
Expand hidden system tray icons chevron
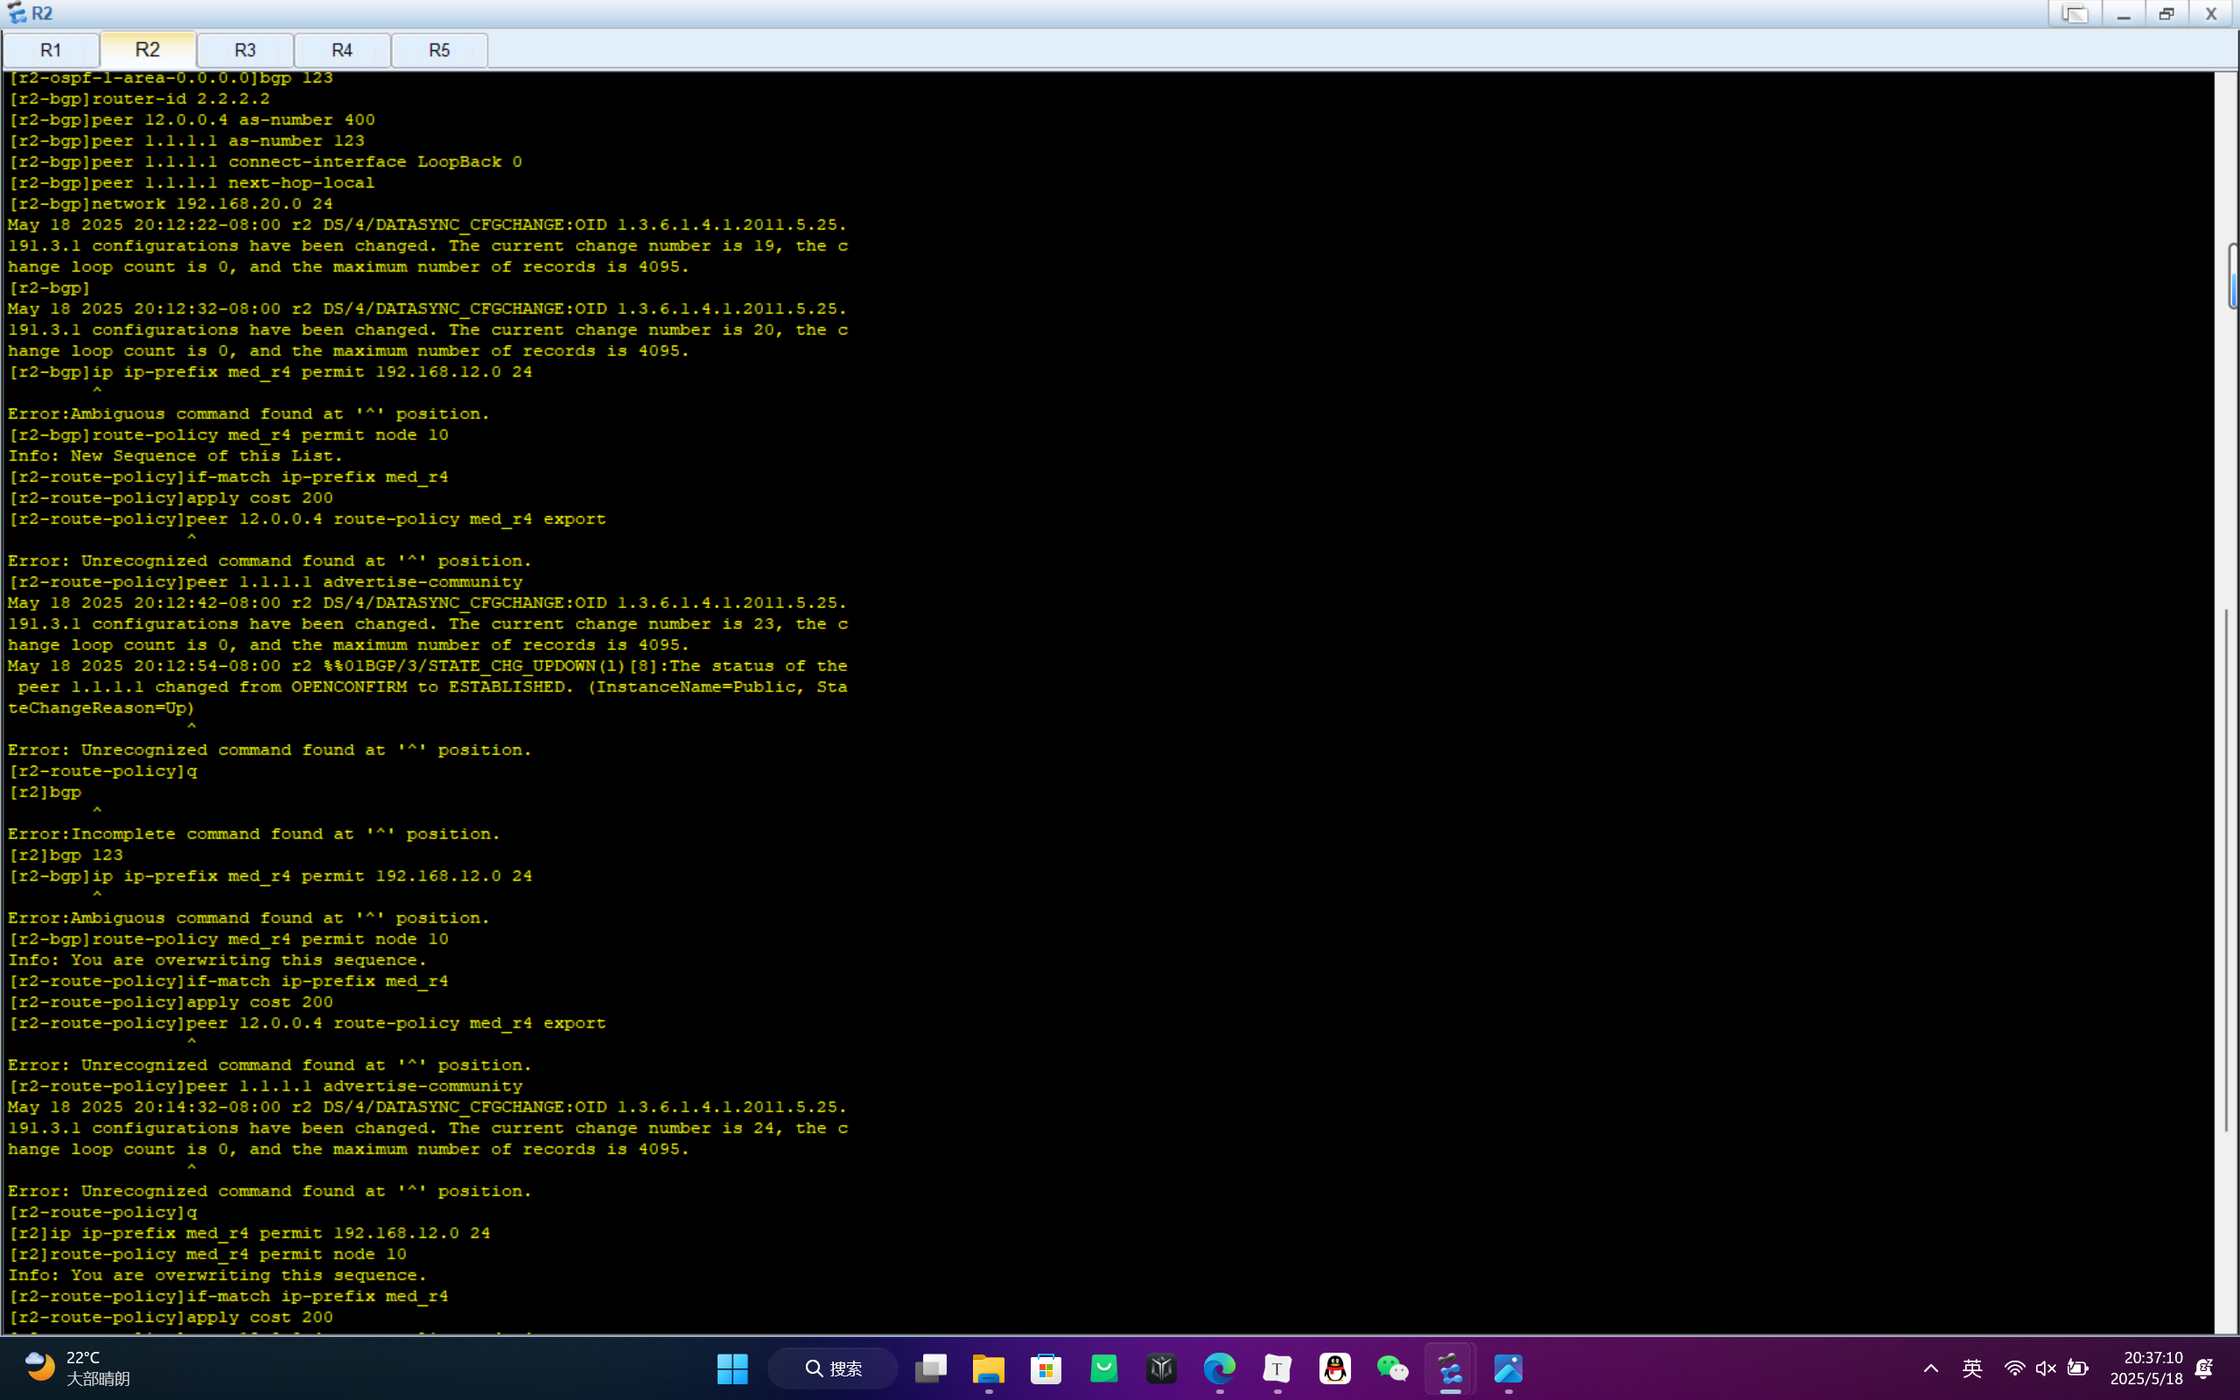coord(1931,1368)
